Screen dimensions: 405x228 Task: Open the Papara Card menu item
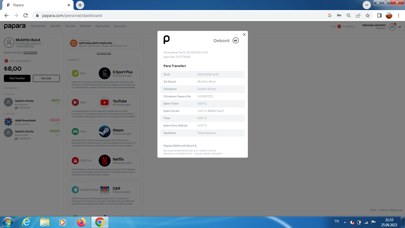tap(102, 26)
